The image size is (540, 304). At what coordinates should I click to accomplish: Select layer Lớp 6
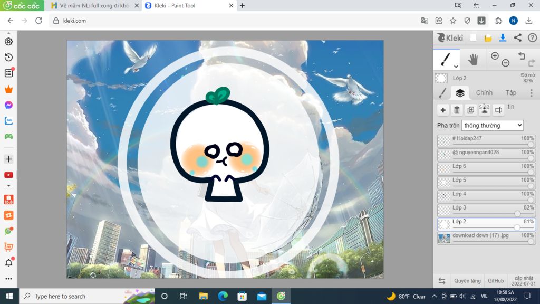(486, 168)
